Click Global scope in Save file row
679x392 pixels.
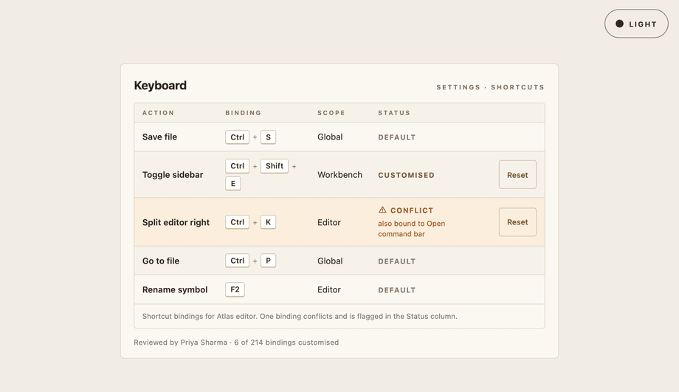tap(330, 137)
